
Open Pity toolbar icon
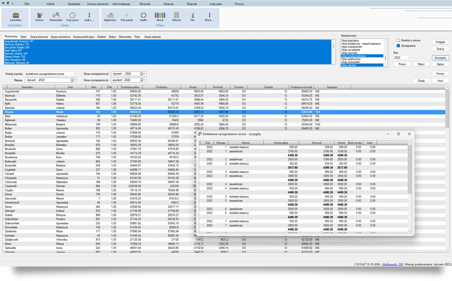point(193,15)
